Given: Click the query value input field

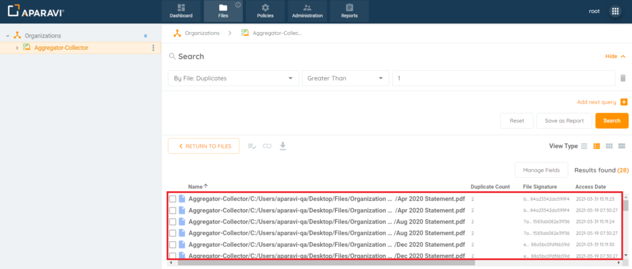Looking at the screenshot, I should pyautogui.click(x=504, y=78).
